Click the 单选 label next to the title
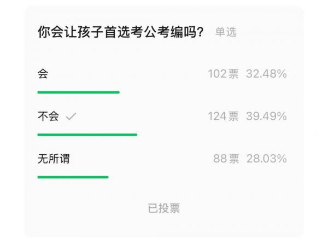This screenshot has height=250, width=328. pos(225,32)
